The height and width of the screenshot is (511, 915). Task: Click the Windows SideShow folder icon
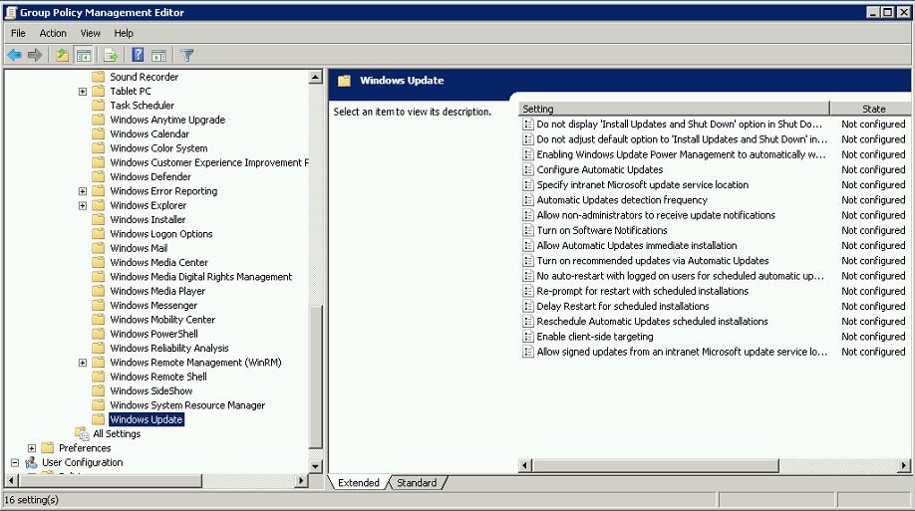pyautogui.click(x=99, y=390)
